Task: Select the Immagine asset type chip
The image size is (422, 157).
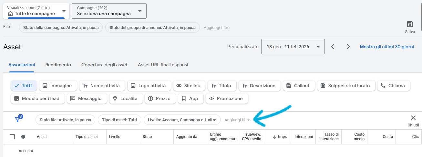Action: coord(58,86)
